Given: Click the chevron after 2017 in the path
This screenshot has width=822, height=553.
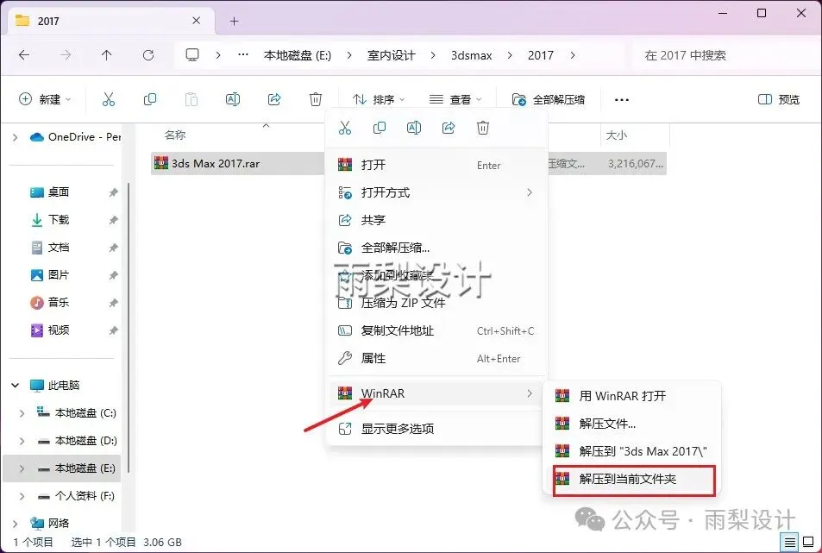Looking at the screenshot, I should [573, 55].
